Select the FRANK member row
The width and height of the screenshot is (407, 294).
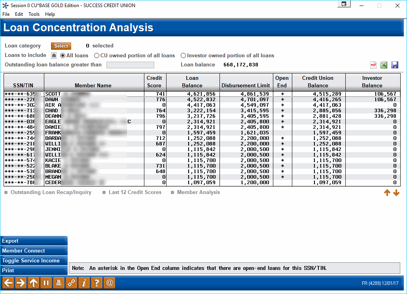coord(202,133)
